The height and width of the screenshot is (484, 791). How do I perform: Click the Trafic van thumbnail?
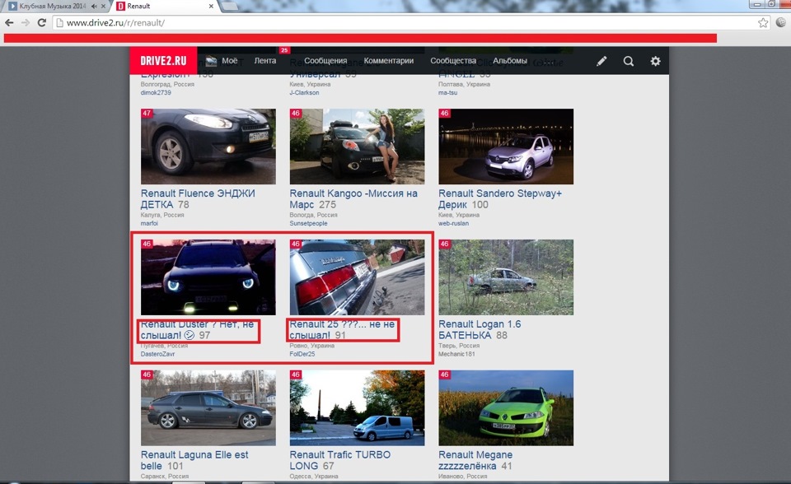tap(357, 408)
